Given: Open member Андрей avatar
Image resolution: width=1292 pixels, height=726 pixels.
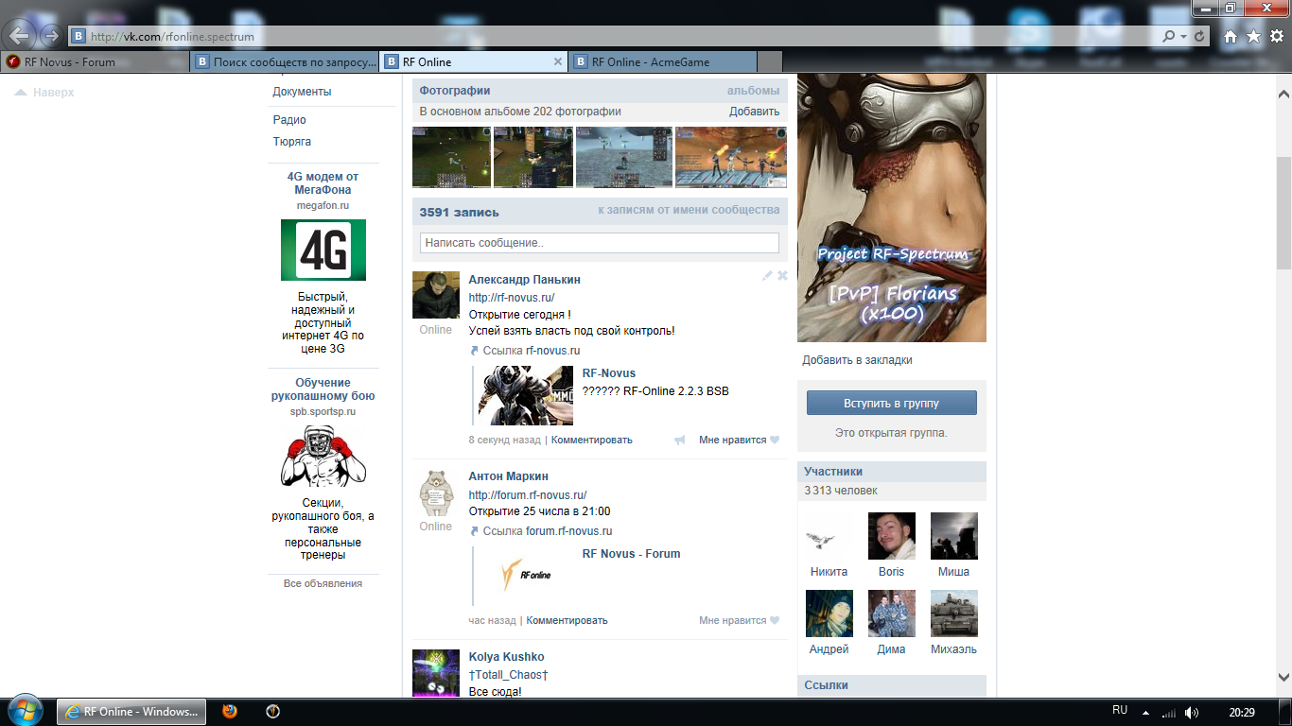Looking at the screenshot, I should [x=829, y=614].
